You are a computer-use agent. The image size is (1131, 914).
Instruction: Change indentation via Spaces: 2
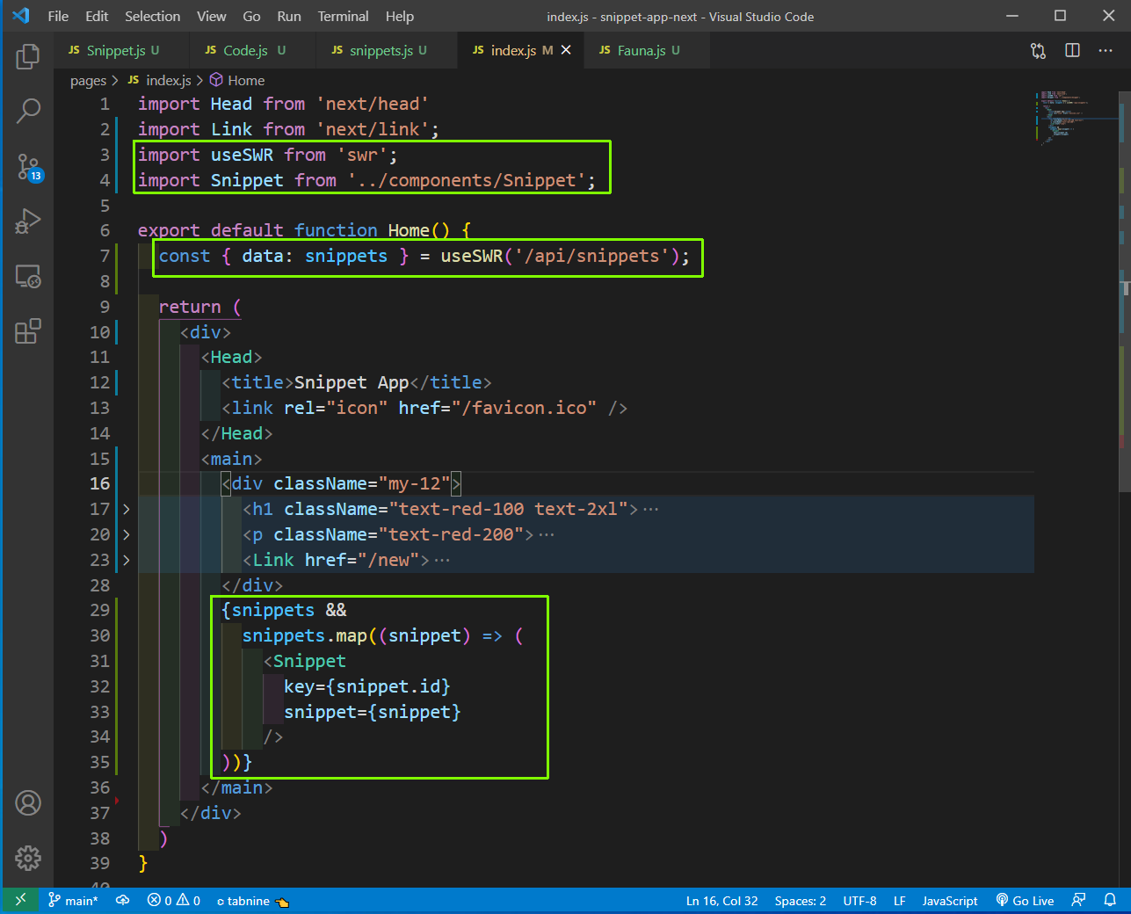800,900
